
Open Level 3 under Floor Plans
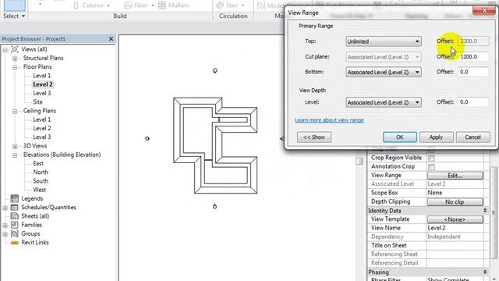coord(41,94)
